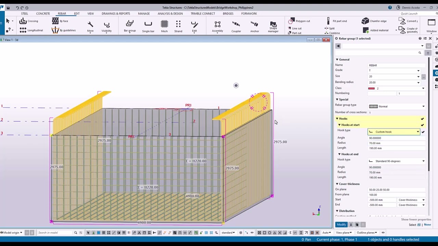Viewport: 438px width, 246px height.
Task: Open the DRAWINGS & REPORTS tab
Action: pyautogui.click(x=116, y=14)
